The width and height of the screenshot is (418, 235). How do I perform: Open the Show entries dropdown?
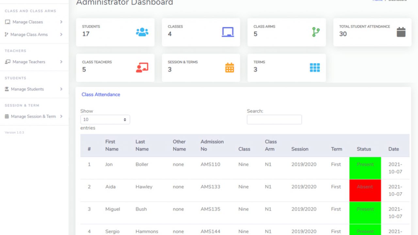[105, 120]
